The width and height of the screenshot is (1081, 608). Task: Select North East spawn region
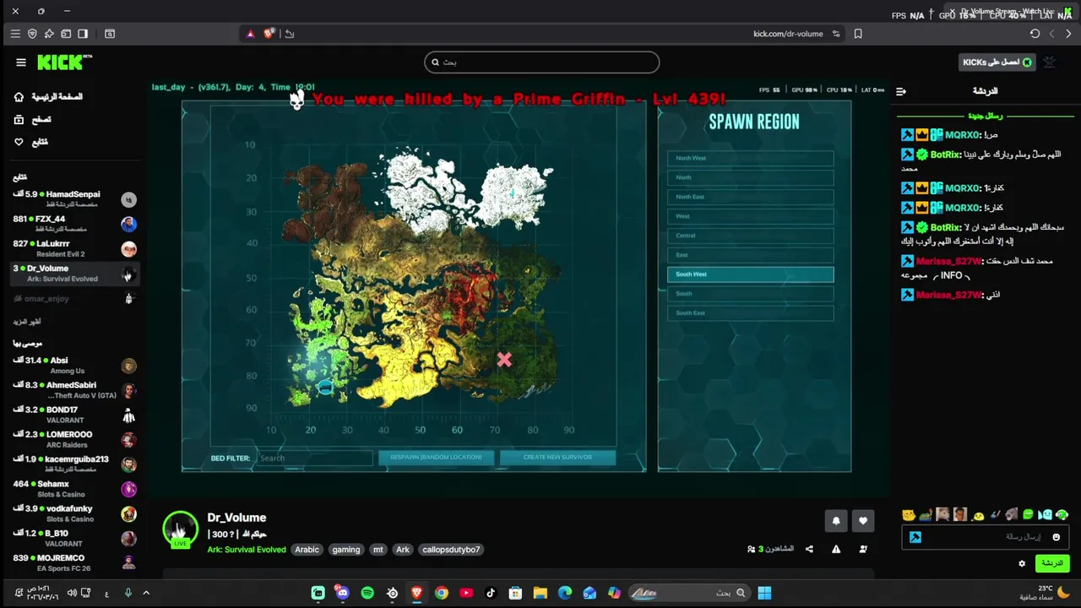tap(750, 197)
